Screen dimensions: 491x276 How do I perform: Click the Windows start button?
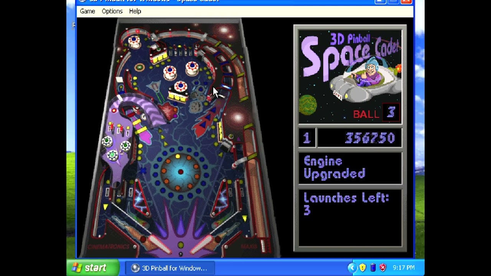click(x=94, y=268)
